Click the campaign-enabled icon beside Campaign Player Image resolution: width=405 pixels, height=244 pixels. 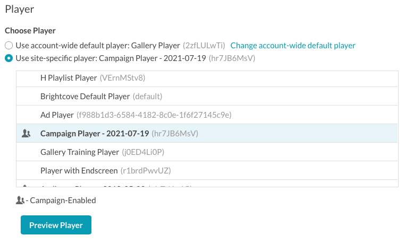coord(26,134)
